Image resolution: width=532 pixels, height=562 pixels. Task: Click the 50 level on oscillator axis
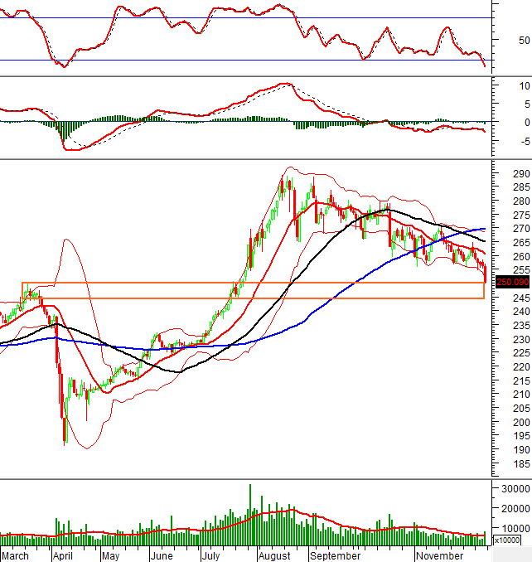coord(523,40)
